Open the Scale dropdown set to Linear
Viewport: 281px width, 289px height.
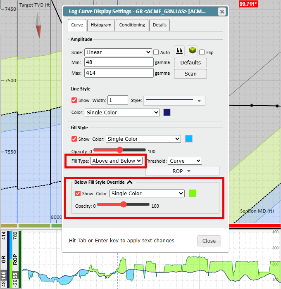click(118, 52)
